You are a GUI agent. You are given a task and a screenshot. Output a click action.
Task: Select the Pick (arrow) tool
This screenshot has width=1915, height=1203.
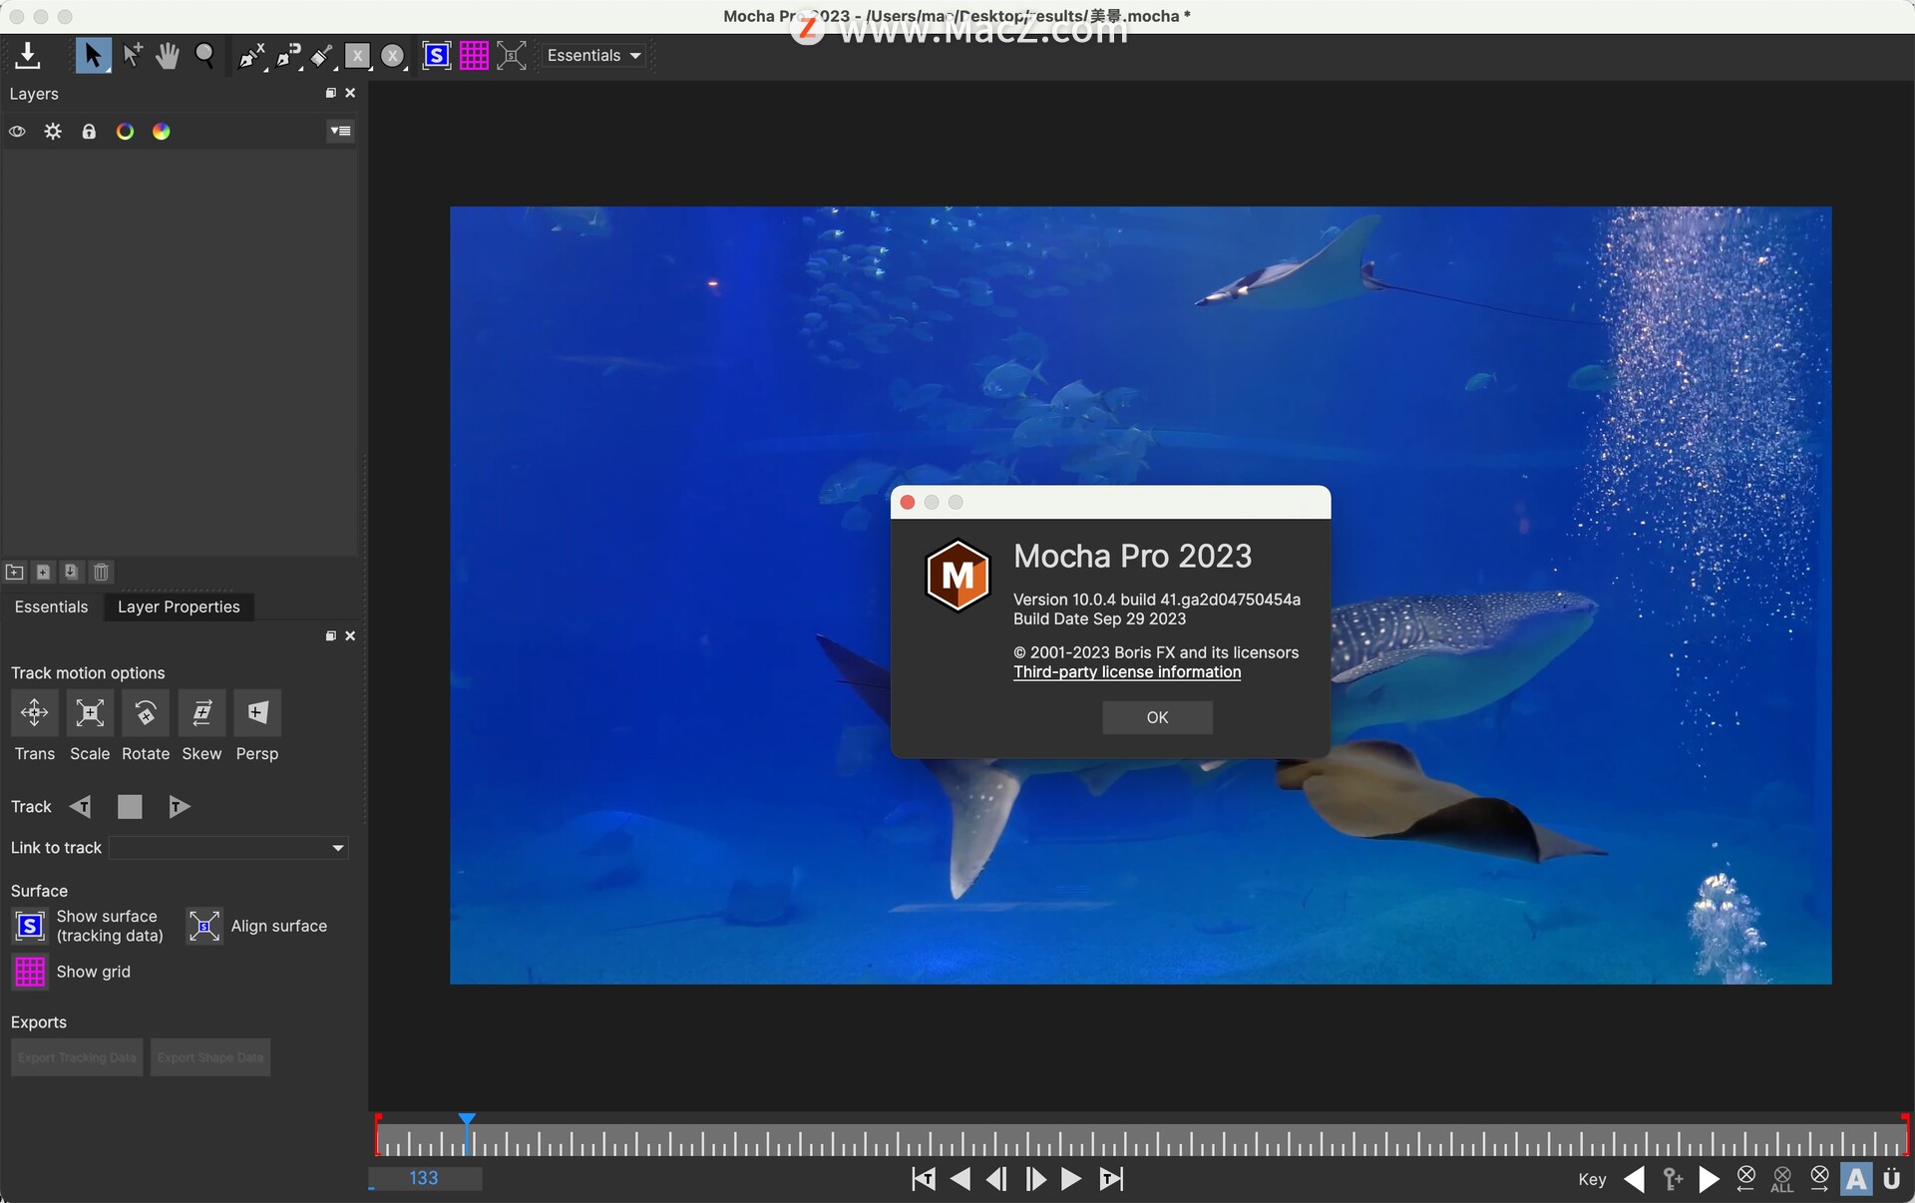[93, 56]
